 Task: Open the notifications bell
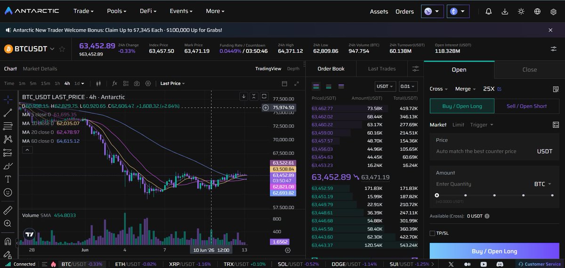coord(489,11)
